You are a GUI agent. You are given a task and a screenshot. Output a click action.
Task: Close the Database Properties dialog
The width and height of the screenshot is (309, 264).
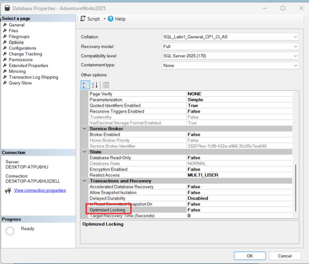301,8
